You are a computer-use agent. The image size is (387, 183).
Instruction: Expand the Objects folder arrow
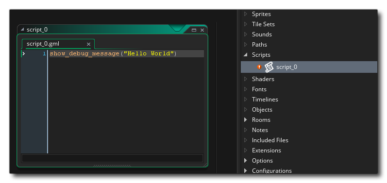tap(246, 110)
